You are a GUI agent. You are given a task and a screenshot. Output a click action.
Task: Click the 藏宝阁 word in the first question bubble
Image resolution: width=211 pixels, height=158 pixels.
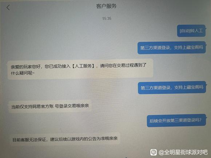(193, 47)
